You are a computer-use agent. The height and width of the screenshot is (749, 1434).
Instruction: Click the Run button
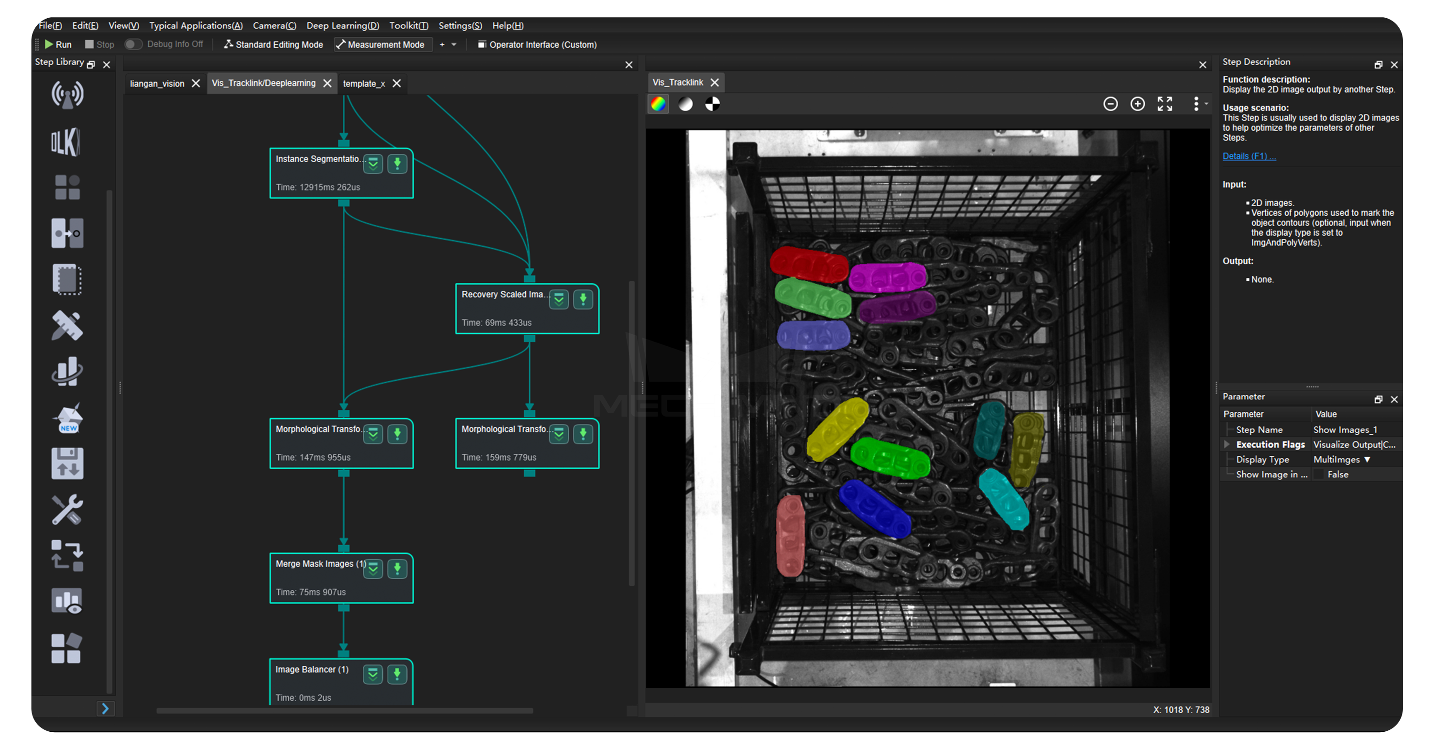tap(58, 44)
